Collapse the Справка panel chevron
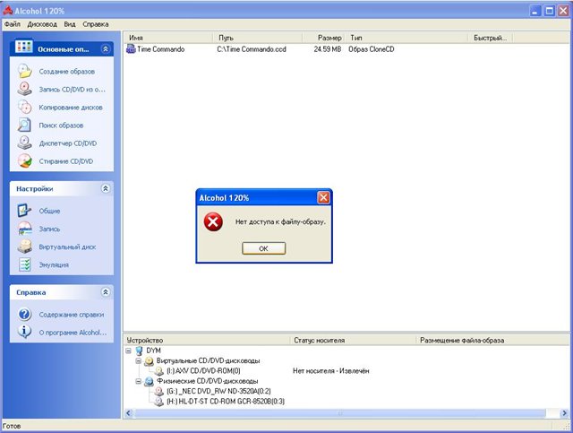The width and height of the screenshot is (573, 433). tap(106, 292)
